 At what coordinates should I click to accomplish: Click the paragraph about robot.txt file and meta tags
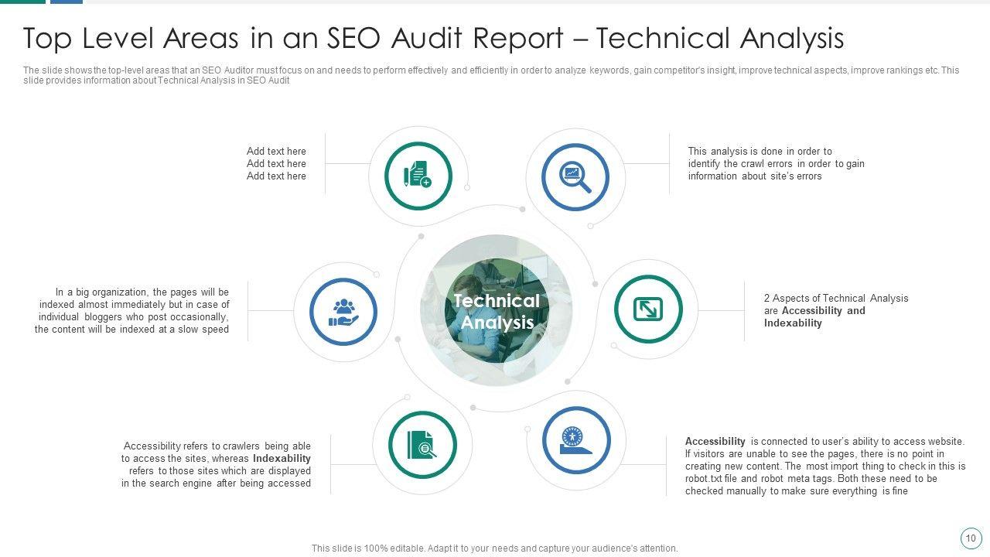tap(825, 466)
